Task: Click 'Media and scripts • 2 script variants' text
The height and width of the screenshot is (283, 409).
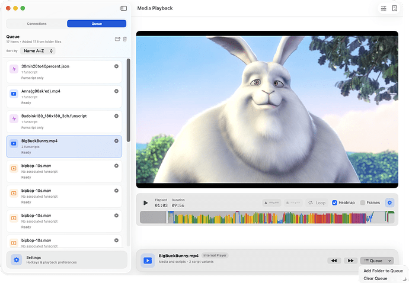Action: click(x=186, y=262)
